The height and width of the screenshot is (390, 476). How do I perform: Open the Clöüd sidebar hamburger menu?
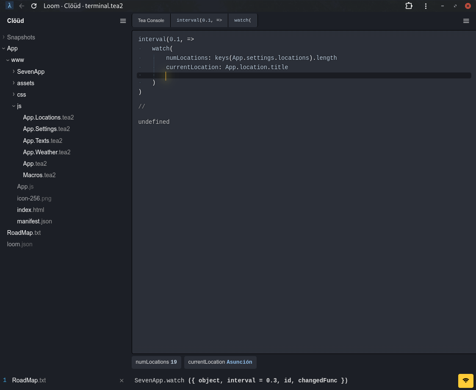(x=123, y=21)
